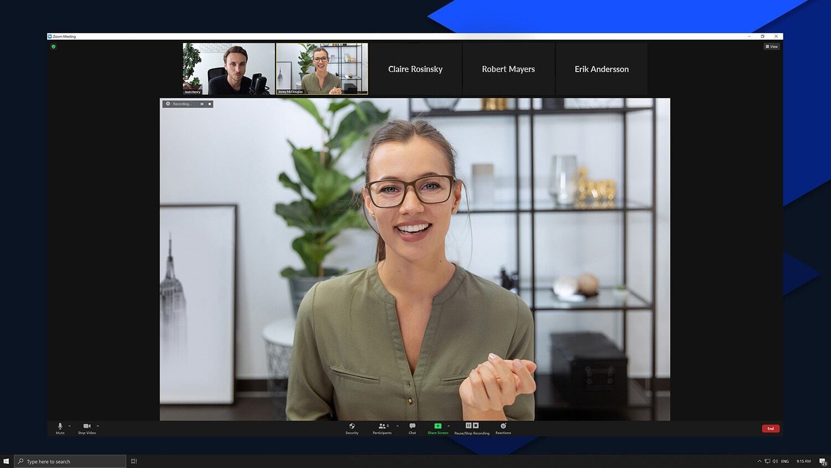Viewport: 831px width, 468px height.
Task: Expand share options arrow beside Share Screen
Action: pyautogui.click(x=448, y=426)
